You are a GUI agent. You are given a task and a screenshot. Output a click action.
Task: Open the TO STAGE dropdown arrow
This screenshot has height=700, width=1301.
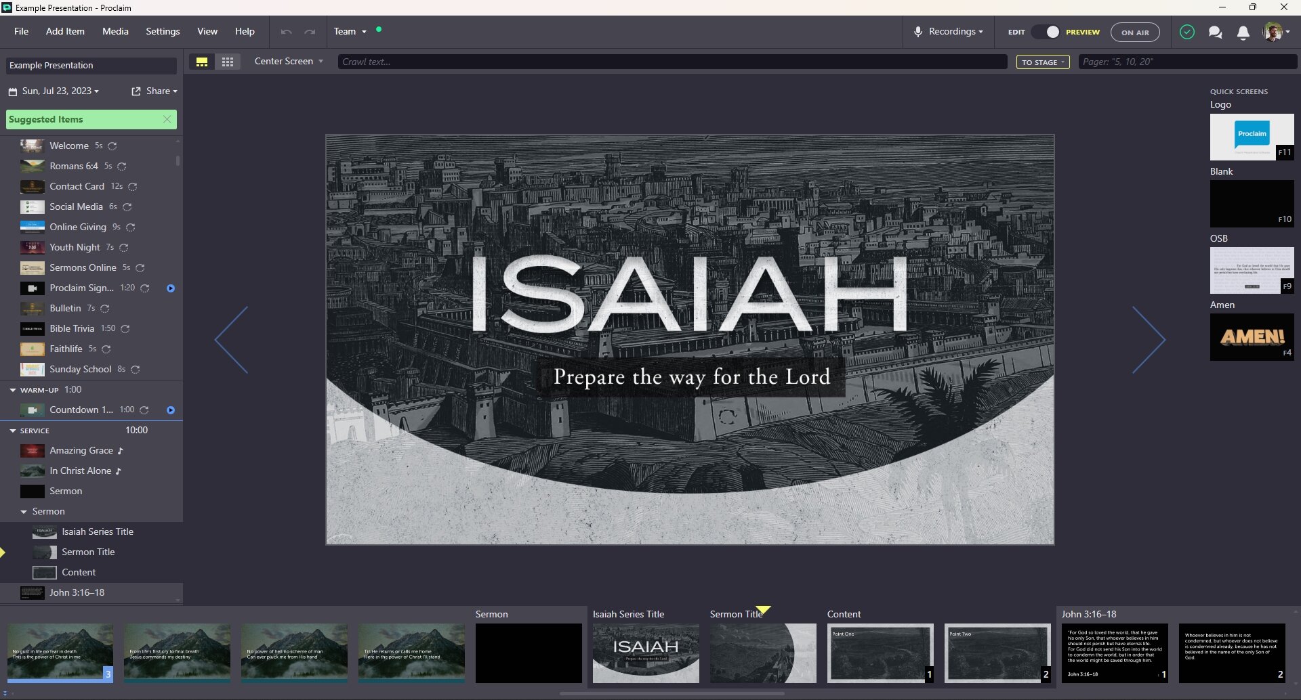(x=1061, y=62)
